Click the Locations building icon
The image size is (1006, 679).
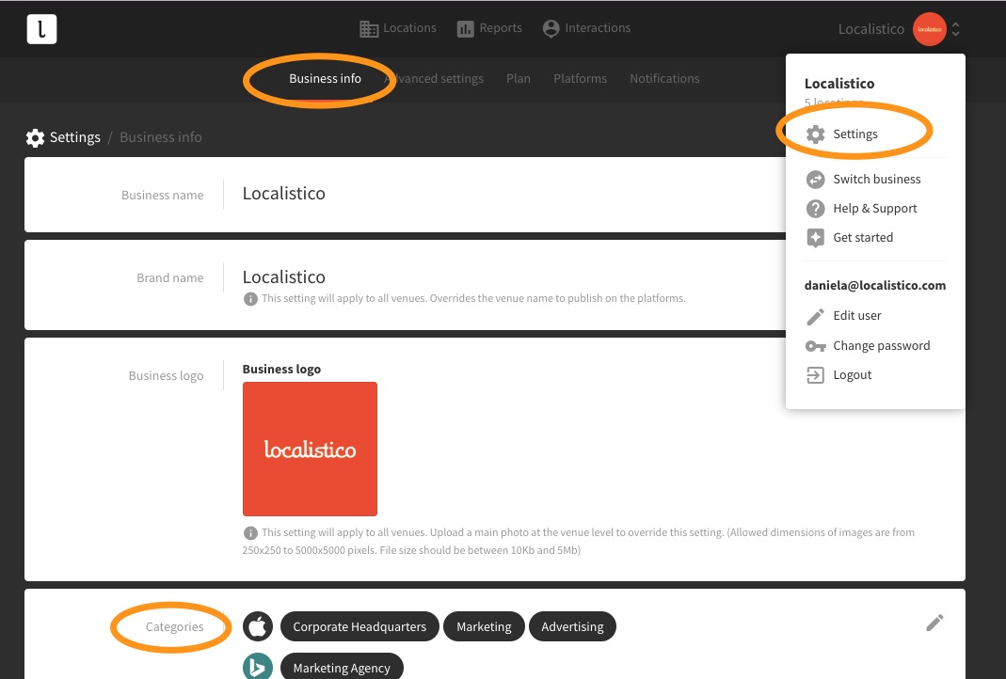369,29
